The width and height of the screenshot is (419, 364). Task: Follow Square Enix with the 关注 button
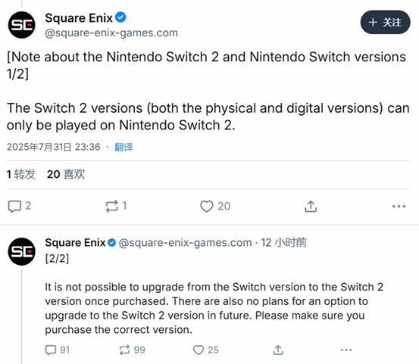(386, 22)
